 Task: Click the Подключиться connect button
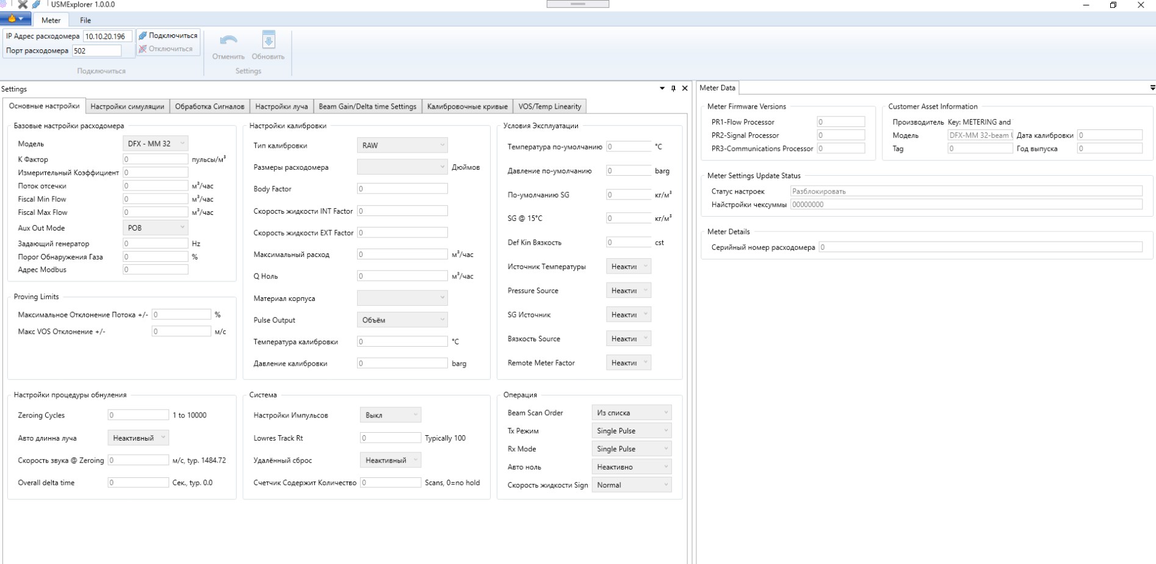tap(168, 35)
